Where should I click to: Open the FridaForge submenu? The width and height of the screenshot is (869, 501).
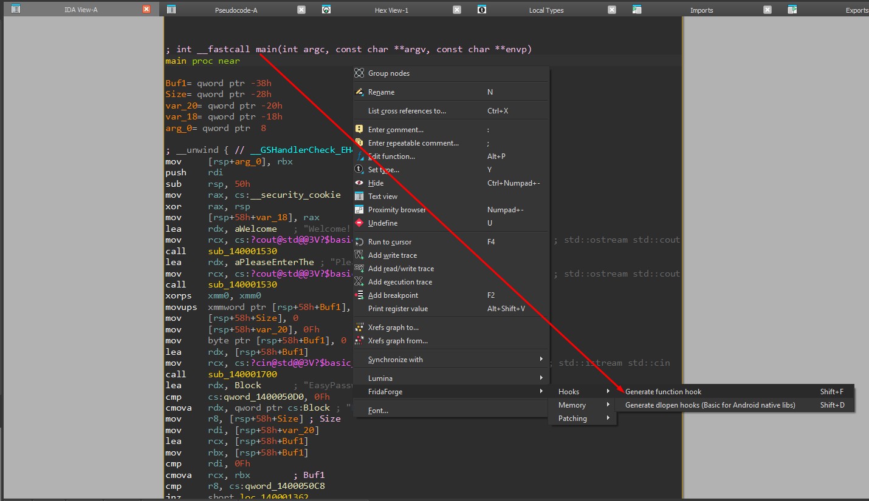(x=452, y=391)
